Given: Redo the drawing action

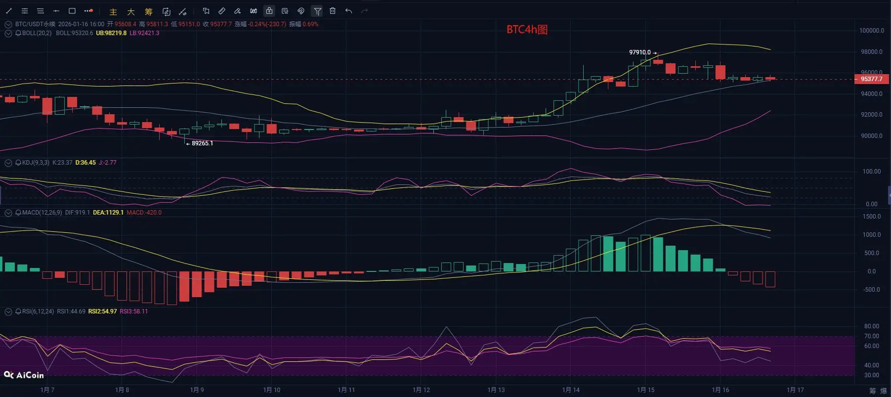Looking at the screenshot, I should click(365, 11).
